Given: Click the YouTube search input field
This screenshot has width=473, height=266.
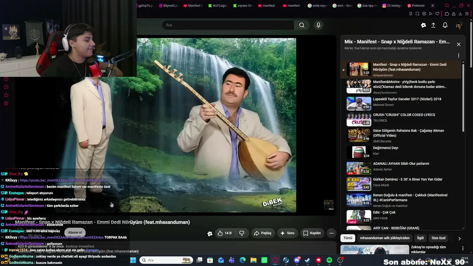Looking at the screenshot, I should click(x=228, y=25).
